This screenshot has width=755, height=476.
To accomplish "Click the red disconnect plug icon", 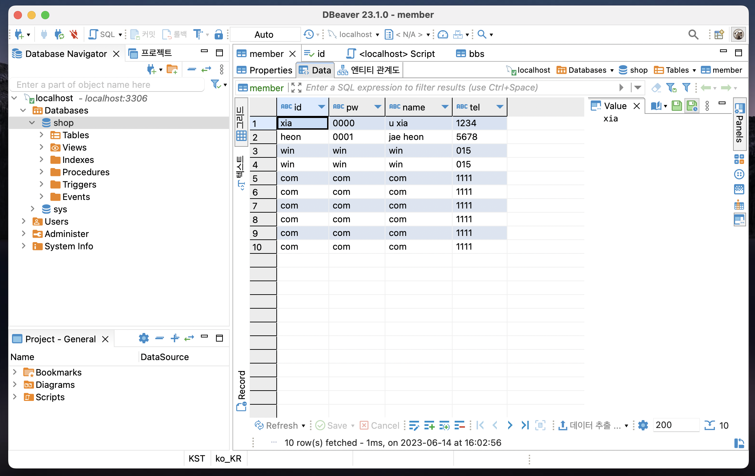I will click(74, 34).
